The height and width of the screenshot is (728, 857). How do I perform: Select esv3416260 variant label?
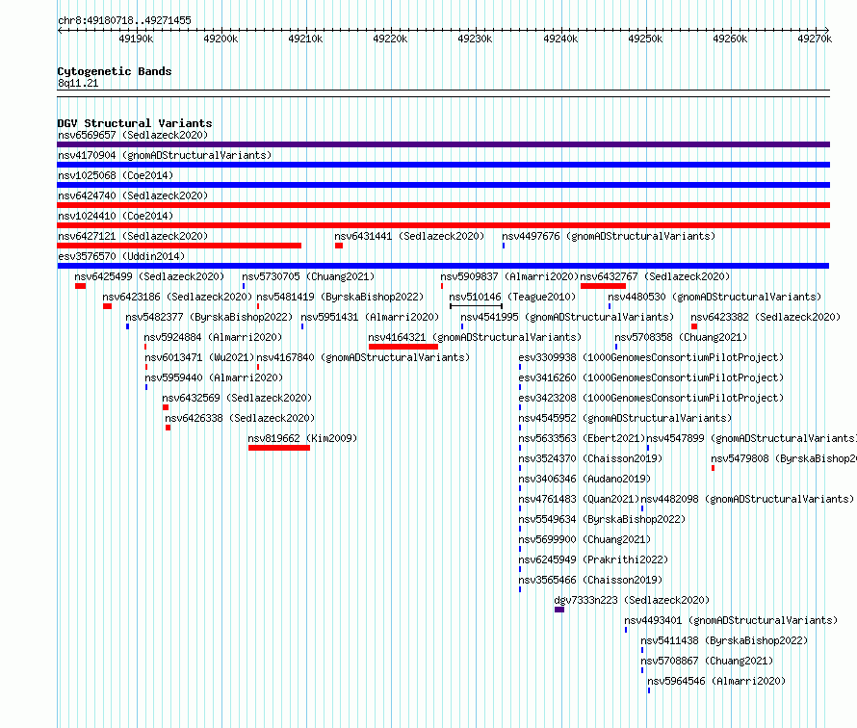point(651,377)
